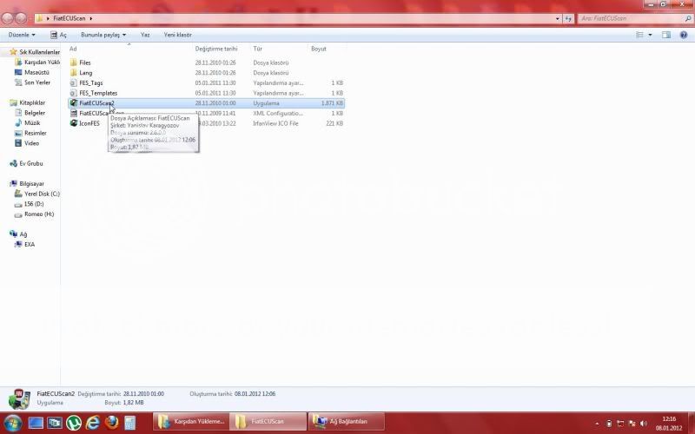Expand FiatECUScan breadcrumb arrow
Screen dimensions: 695x434
tap(91, 18)
